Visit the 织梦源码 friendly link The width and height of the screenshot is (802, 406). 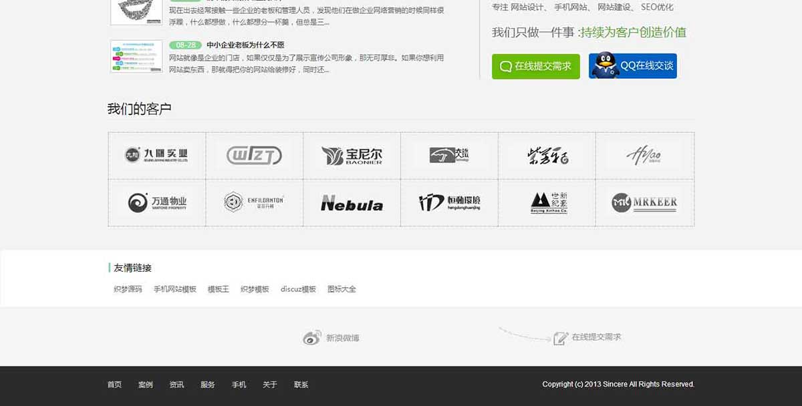pyautogui.click(x=128, y=289)
